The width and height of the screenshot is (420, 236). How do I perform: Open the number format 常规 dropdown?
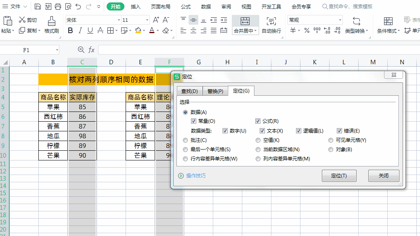(x=340, y=20)
